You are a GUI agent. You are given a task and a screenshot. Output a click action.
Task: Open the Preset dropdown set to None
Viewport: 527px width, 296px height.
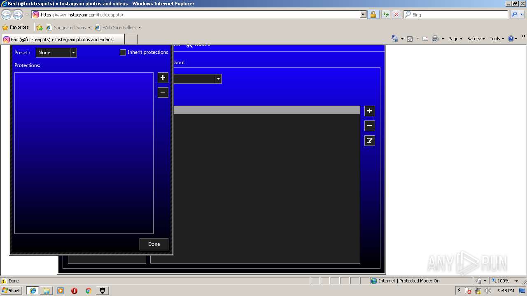click(x=56, y=53)
